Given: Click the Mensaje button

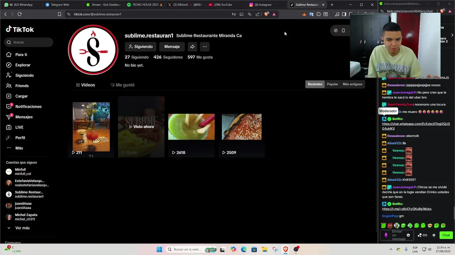Looking at the screenshot, I should [x=172, y=46].
